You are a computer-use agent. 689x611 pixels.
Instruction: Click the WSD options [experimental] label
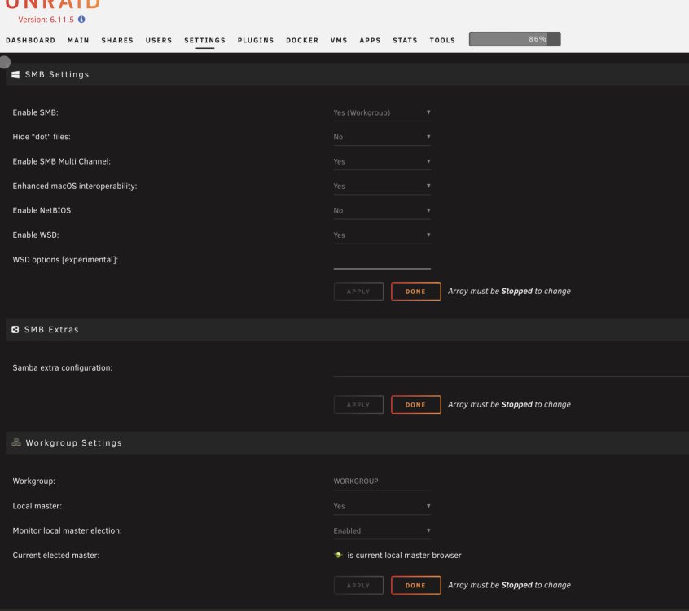[x=65, y=259]
